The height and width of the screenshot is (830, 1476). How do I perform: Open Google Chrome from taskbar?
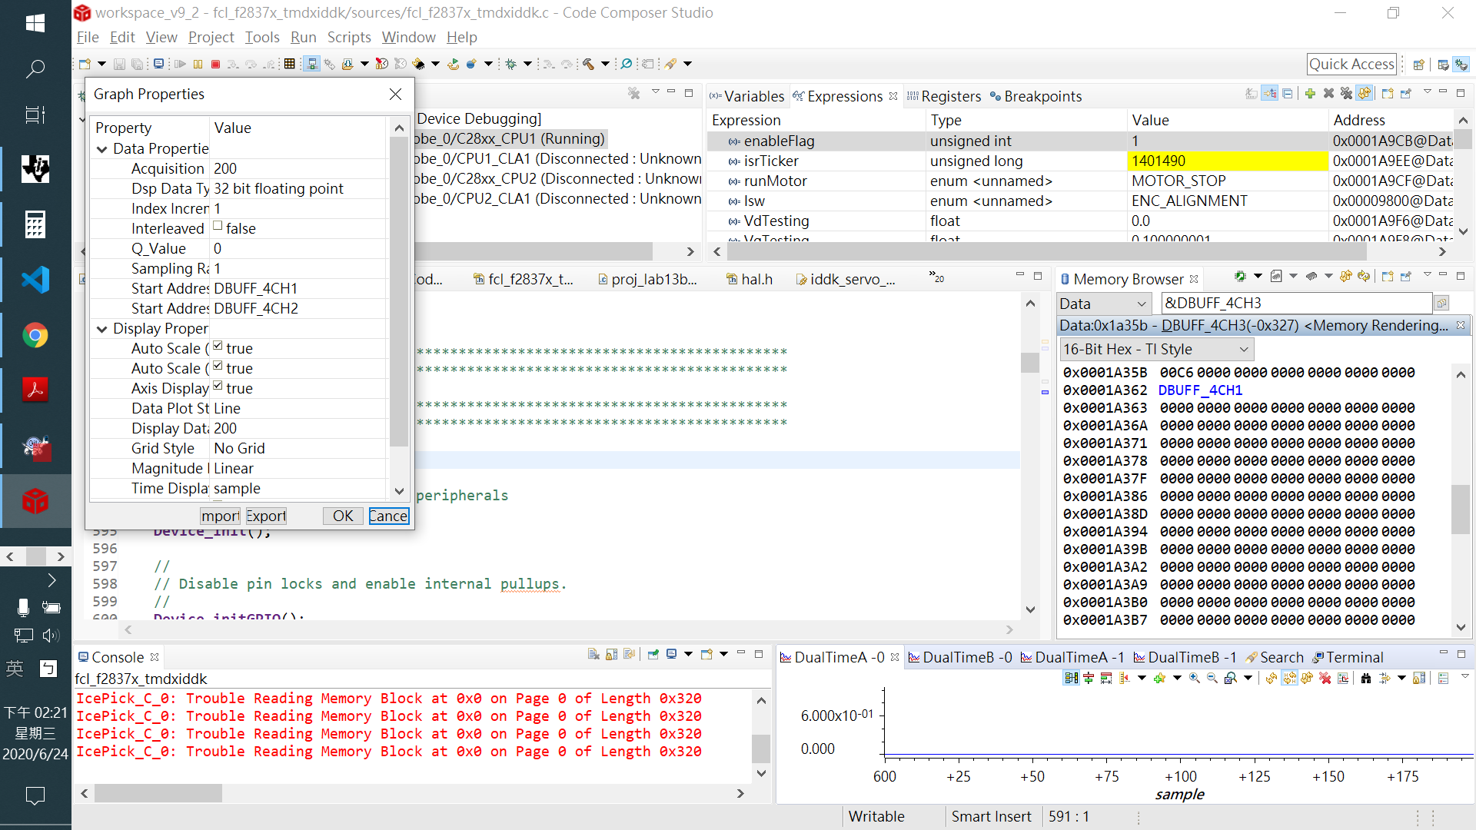point(35,335)
